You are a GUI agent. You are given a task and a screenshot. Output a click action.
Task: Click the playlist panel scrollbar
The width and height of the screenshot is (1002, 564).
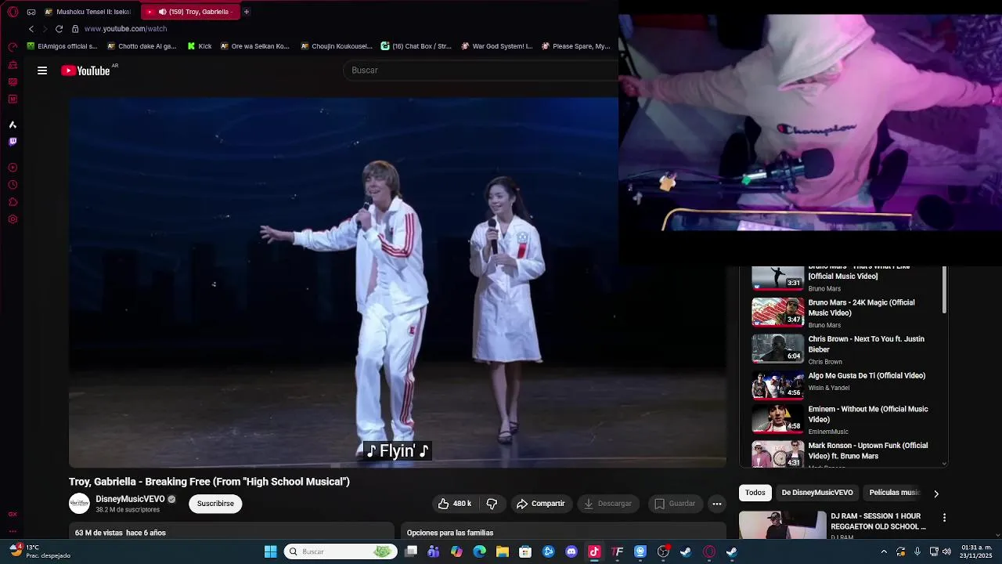944,290
